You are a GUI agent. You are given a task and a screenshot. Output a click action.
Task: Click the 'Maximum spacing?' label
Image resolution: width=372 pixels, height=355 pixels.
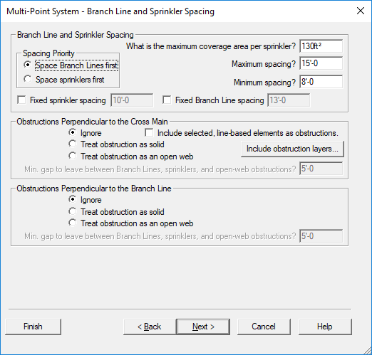(x=264, y=64)
